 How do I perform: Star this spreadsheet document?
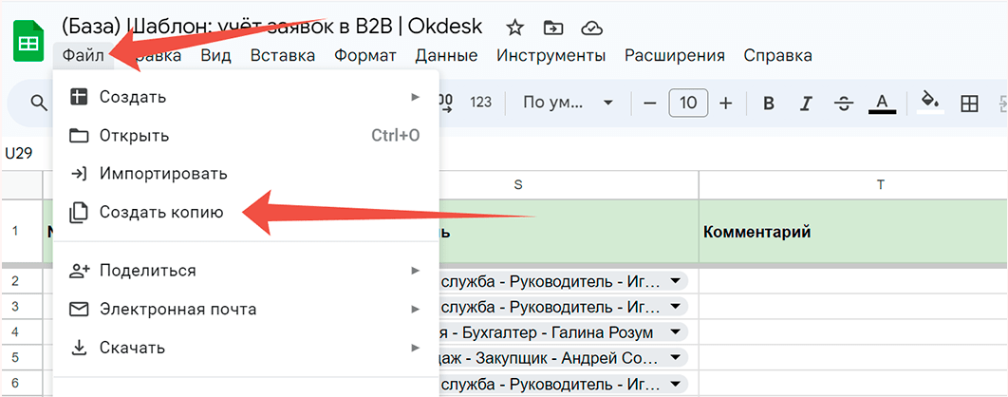(x=514, y=27)
